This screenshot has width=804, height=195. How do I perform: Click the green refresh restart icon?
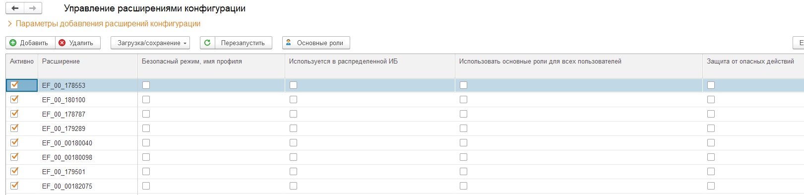click(x=207, y=43)
